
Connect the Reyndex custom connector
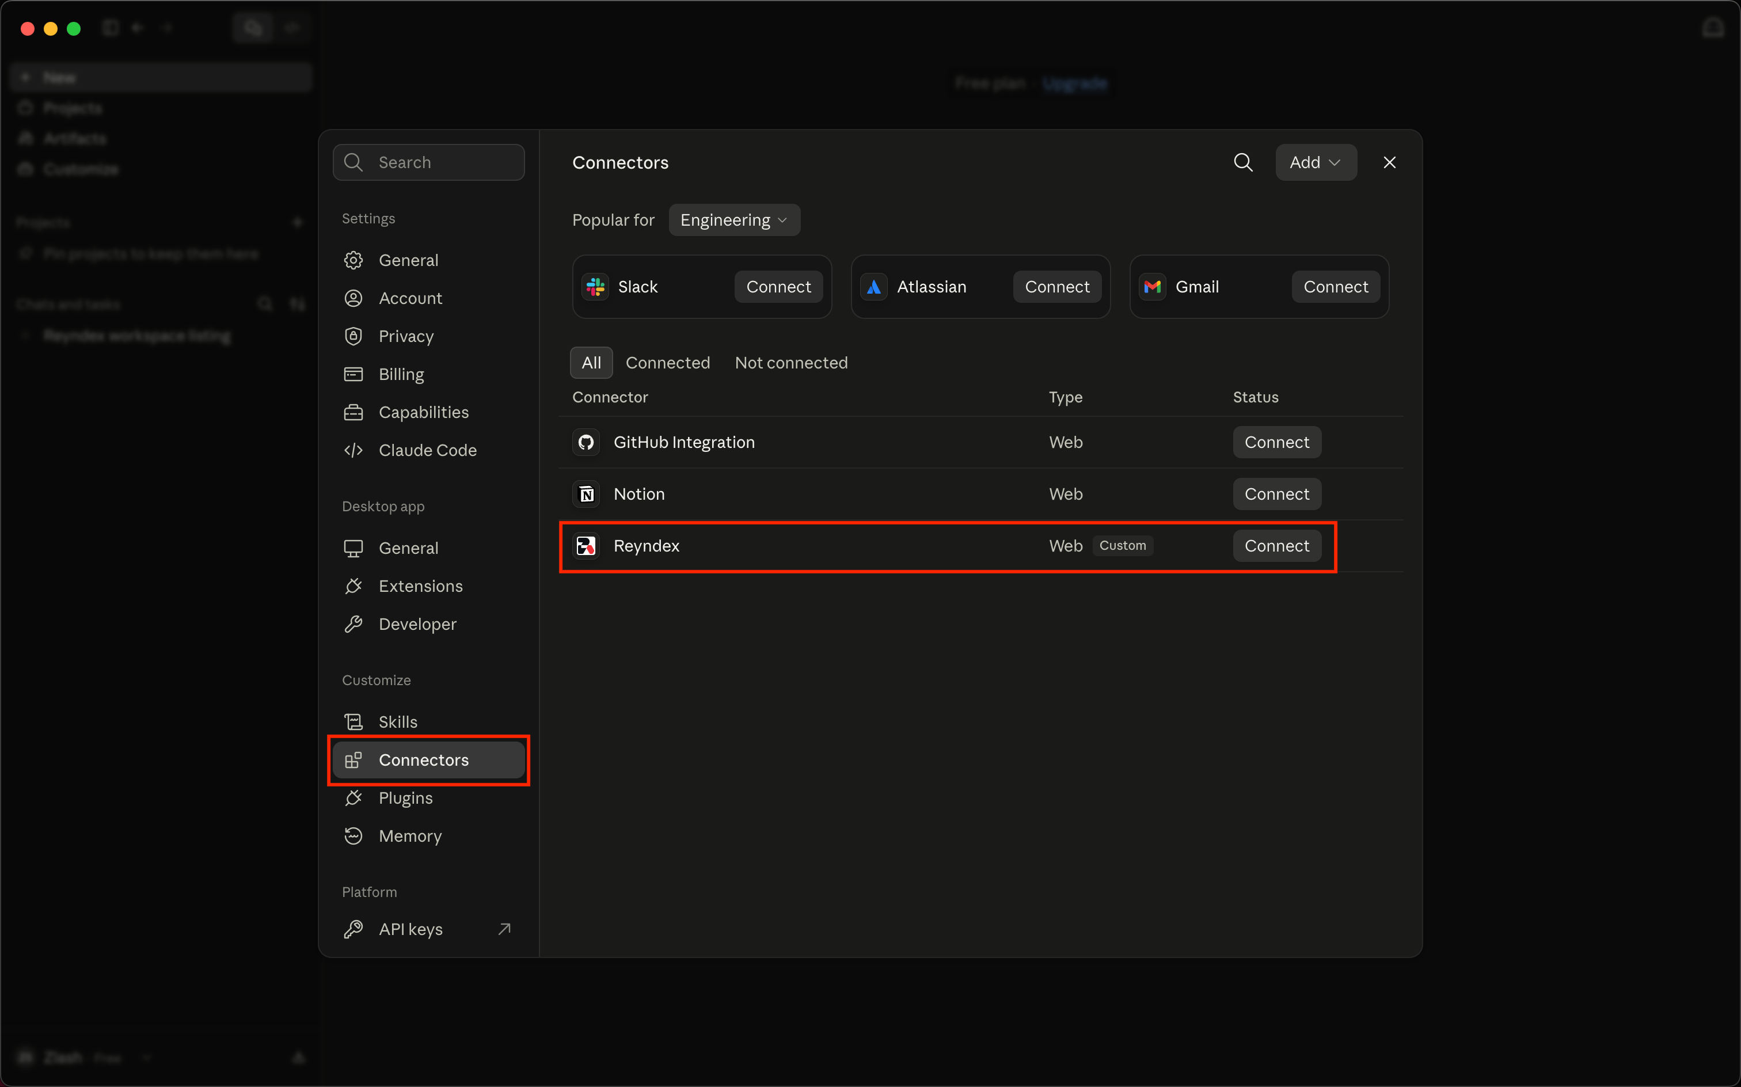[x=1276, y=546]
